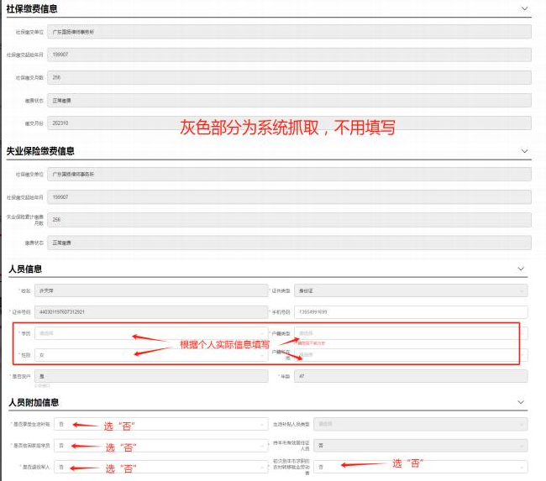546x481 pixels.
Task: Open the 是否退役军人 dropdown
Action: click(161, 467)
